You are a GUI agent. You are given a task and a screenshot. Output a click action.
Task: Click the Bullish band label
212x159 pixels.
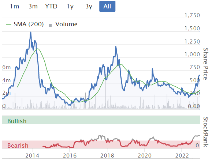tap(17, 121)
